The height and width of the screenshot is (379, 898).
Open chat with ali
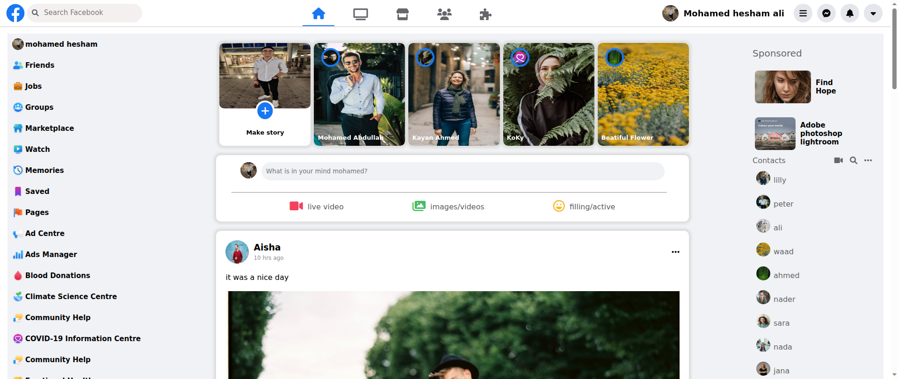pyautogui.click(x=769, y=227)
